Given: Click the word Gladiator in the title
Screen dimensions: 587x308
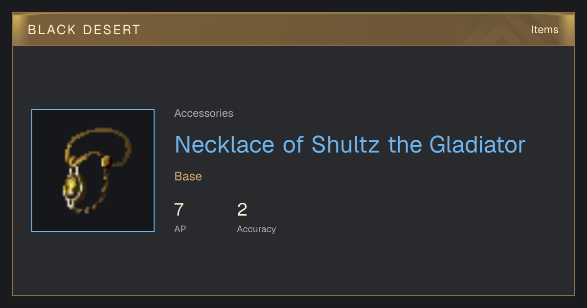Looking at the screenshot, I should coord(477,144).
